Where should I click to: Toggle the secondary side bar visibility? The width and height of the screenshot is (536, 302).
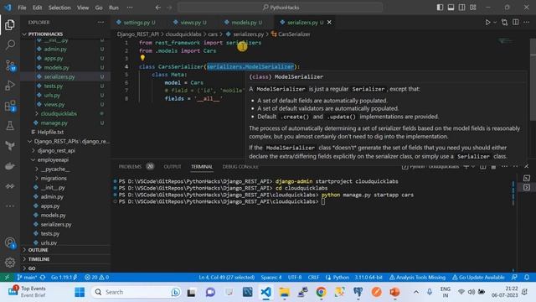point(461,8)
